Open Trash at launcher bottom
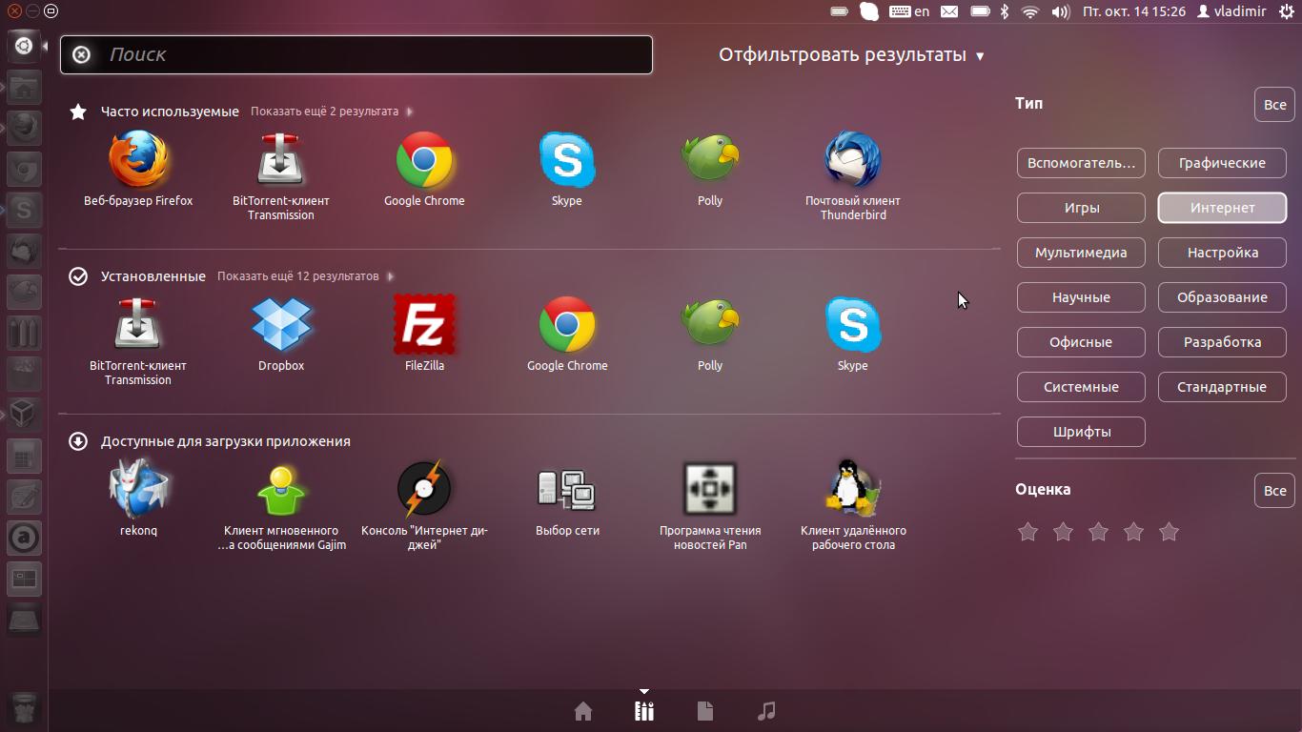 pos(25,708)
